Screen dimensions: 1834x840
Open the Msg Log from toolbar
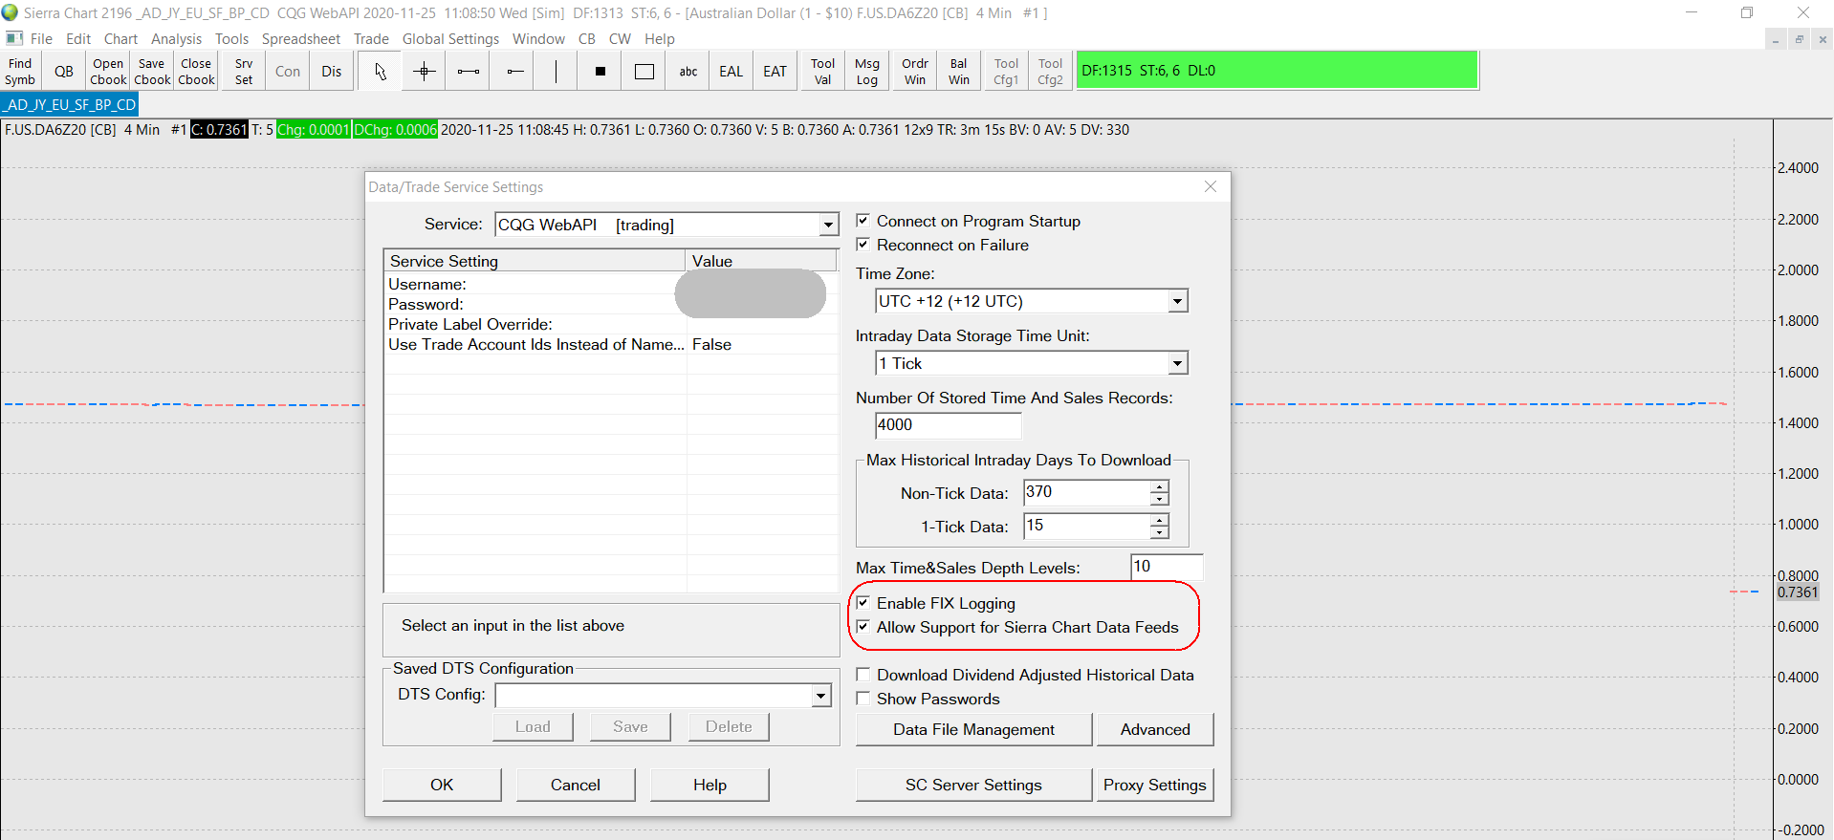[867, 72]
